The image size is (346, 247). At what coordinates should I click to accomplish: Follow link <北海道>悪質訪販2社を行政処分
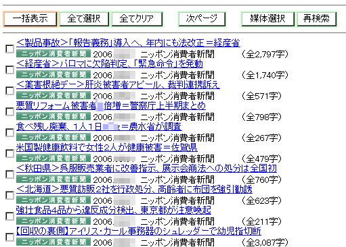[x=134, y=189]
